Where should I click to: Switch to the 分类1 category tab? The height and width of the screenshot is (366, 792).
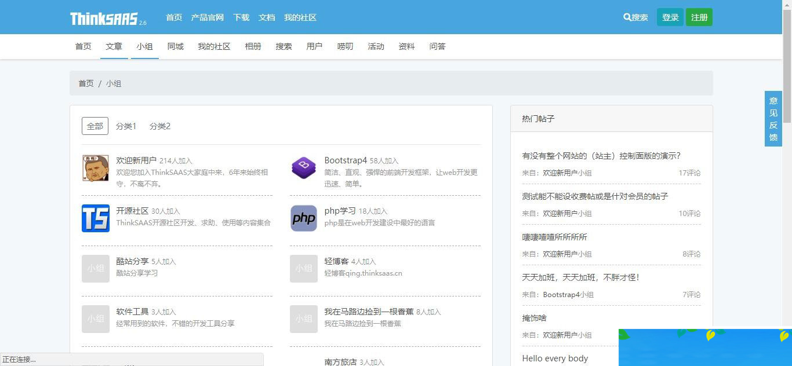tap(126, 126)
